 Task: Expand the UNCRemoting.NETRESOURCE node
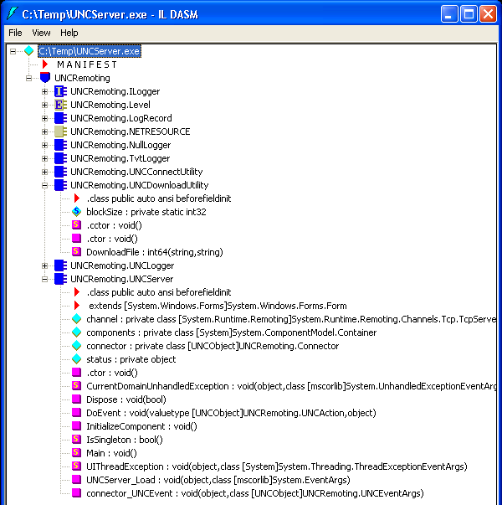44,131
